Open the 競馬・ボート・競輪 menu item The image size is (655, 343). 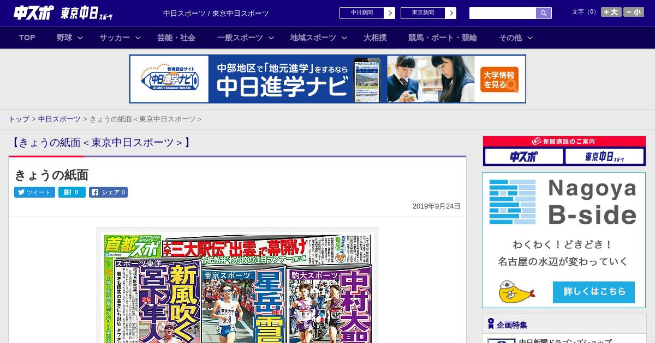pos(443,38)
